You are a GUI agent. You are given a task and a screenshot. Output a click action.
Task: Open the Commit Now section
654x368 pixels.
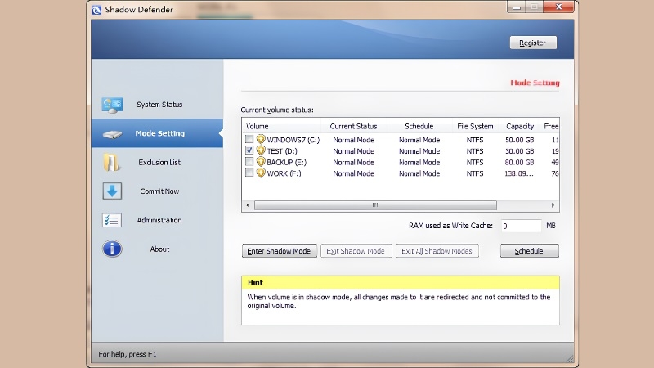coord(157,191)
